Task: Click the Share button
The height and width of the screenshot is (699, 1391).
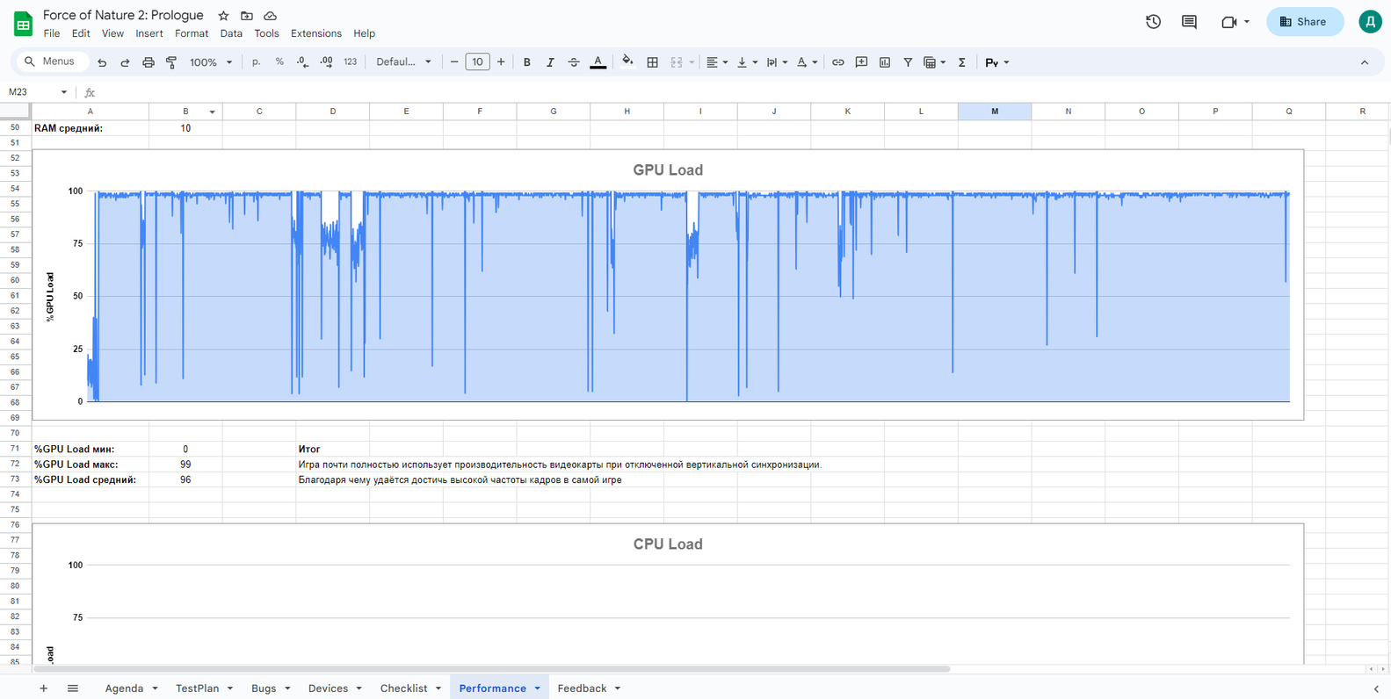Action: (x=1304, y=22)
